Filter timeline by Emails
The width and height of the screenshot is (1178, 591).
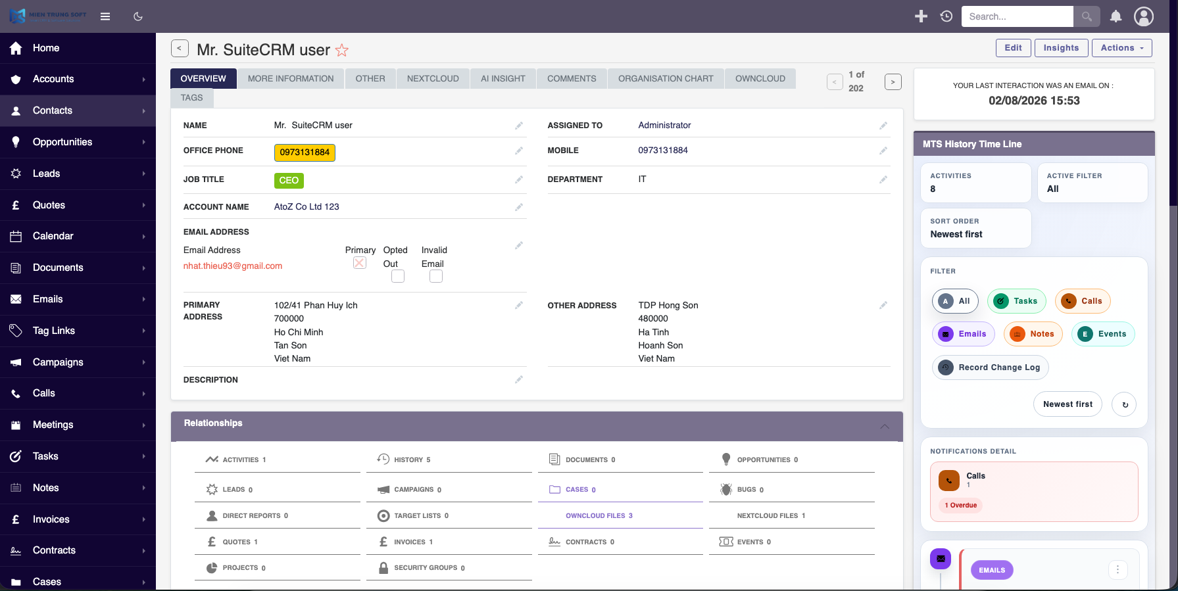click(964, 334)
